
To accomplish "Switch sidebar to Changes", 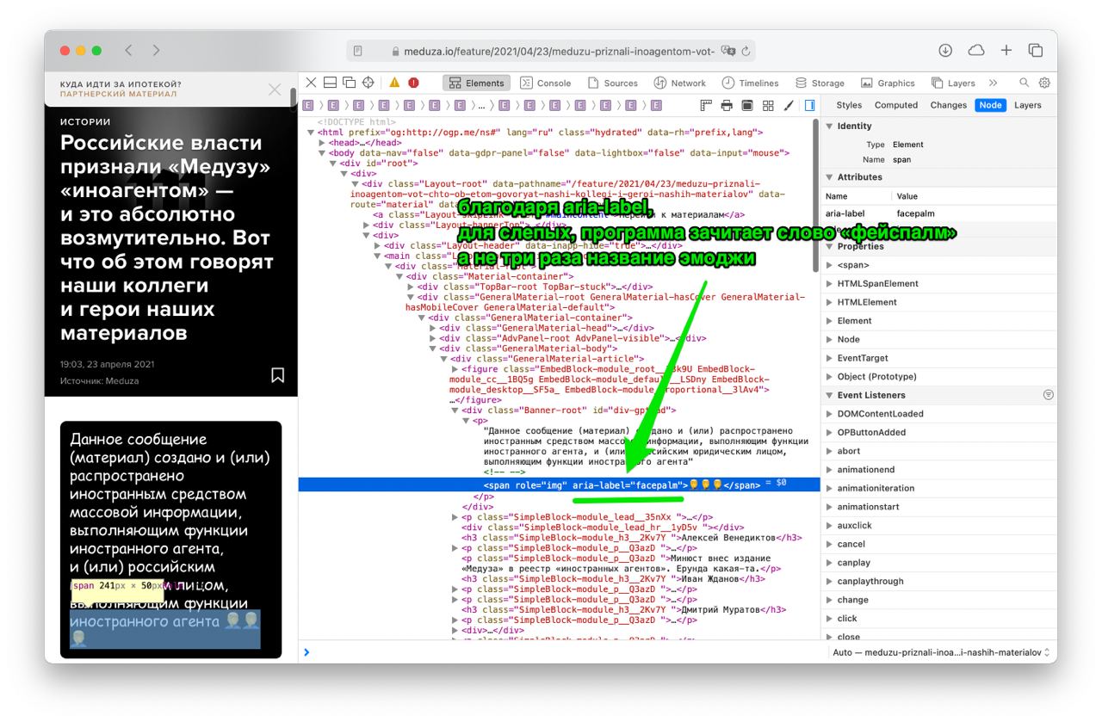I will coord(949,105).
